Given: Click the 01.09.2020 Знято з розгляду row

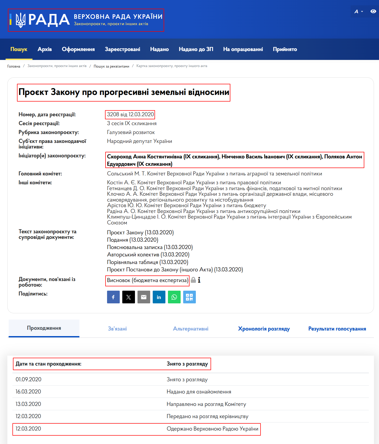Looking at the screenshot, I should [191, 380].
